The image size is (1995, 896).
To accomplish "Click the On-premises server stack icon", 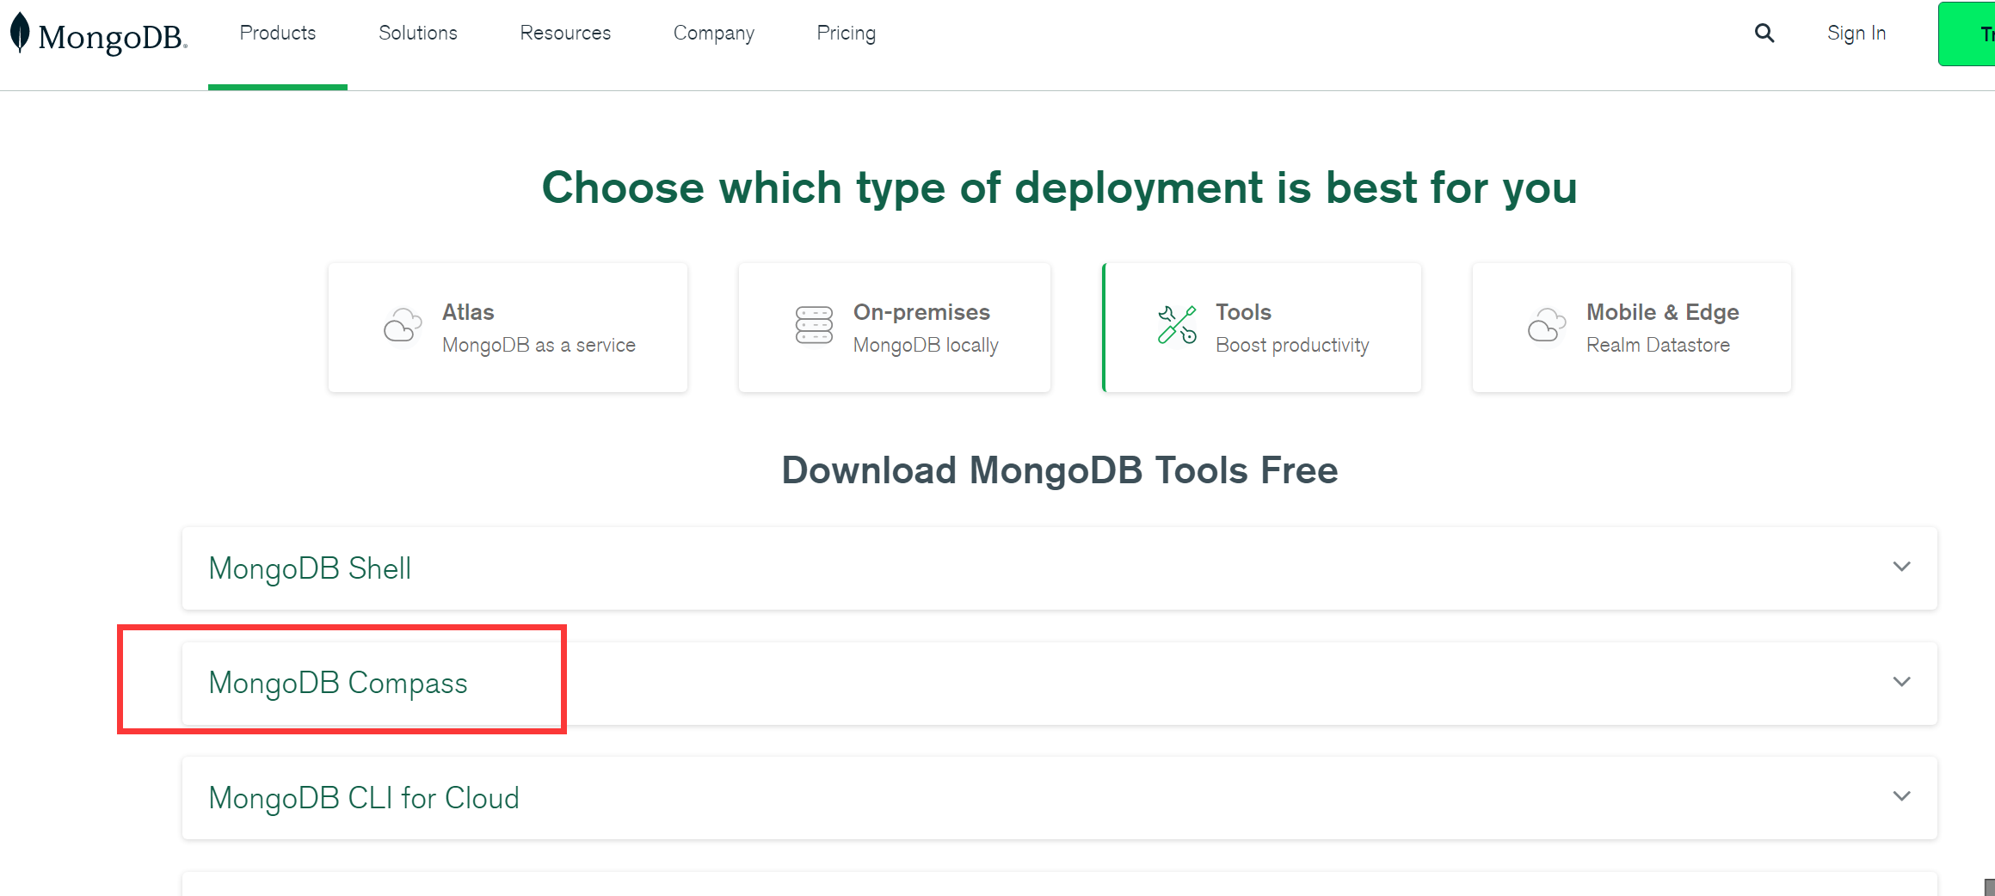I will pos(814,326).
